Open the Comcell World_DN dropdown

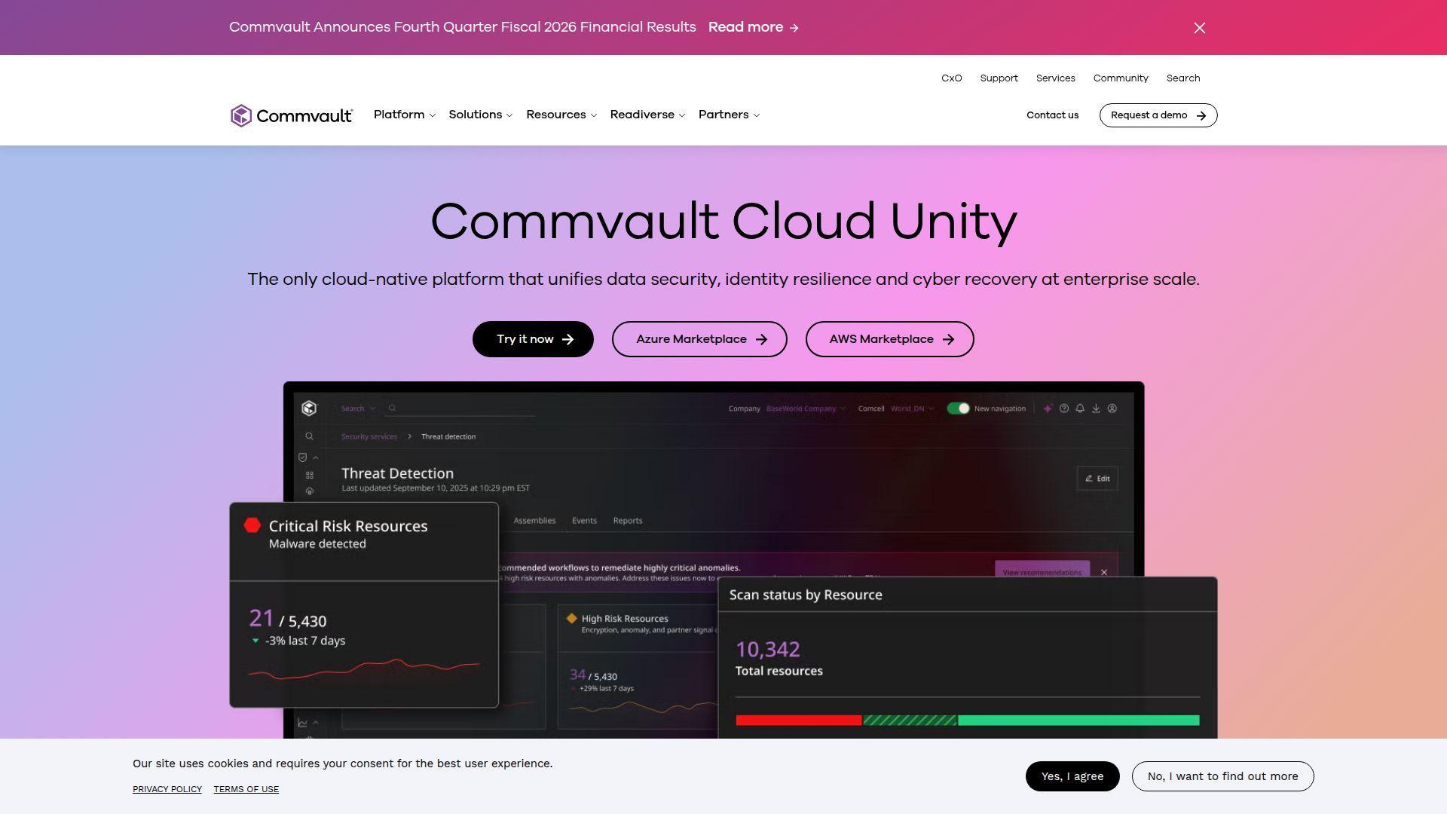point(912,409)
